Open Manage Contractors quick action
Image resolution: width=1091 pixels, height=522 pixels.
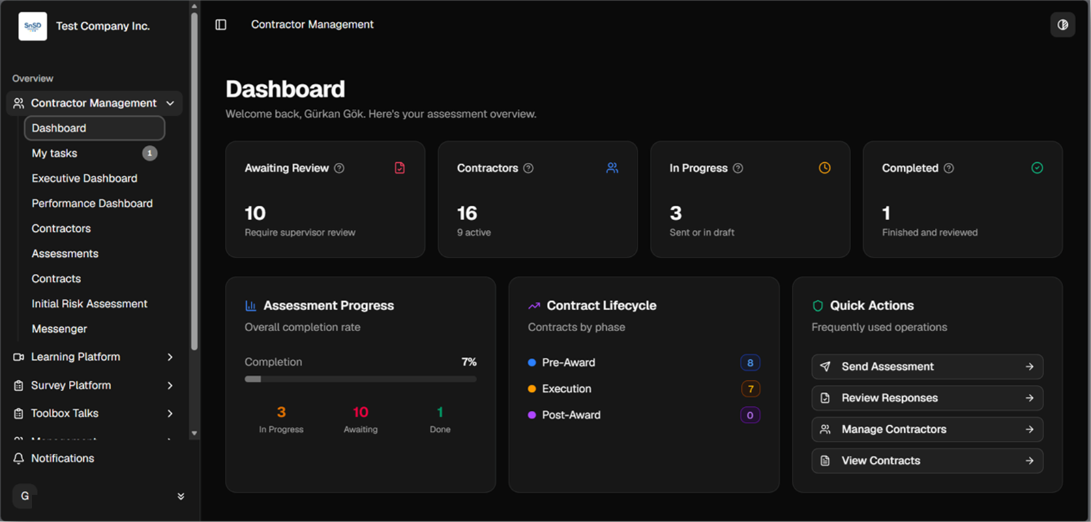927,429
